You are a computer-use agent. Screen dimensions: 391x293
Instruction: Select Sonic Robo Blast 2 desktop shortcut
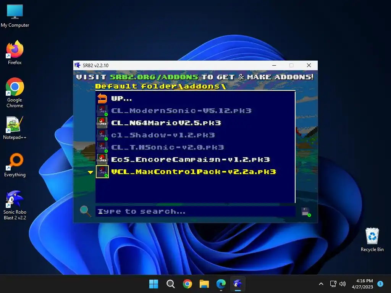15,205
